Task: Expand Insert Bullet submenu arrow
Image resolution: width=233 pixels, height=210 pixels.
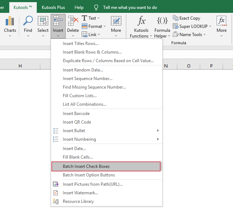Action: pyautogui.click(x=158, y=131)
